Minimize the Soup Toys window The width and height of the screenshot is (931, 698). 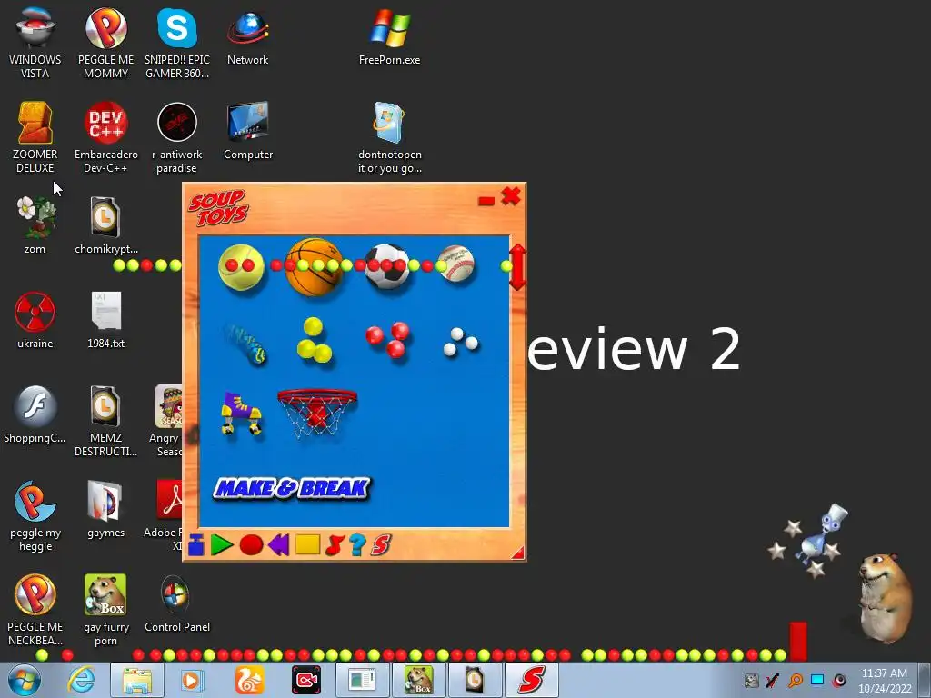[x=486, y=201]
